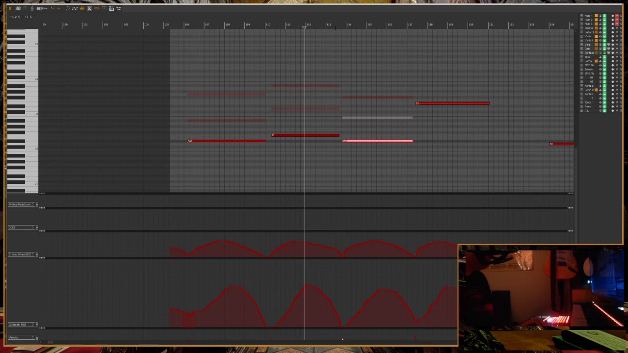Select the lasso selection tool icon
Image resolution: width=628 pixels, height=353 pixels.
[x=68, y=8]
